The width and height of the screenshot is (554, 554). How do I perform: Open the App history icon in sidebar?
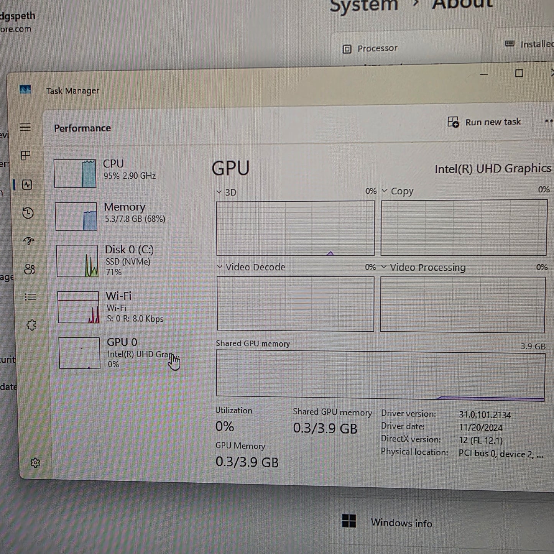[28, 213]
